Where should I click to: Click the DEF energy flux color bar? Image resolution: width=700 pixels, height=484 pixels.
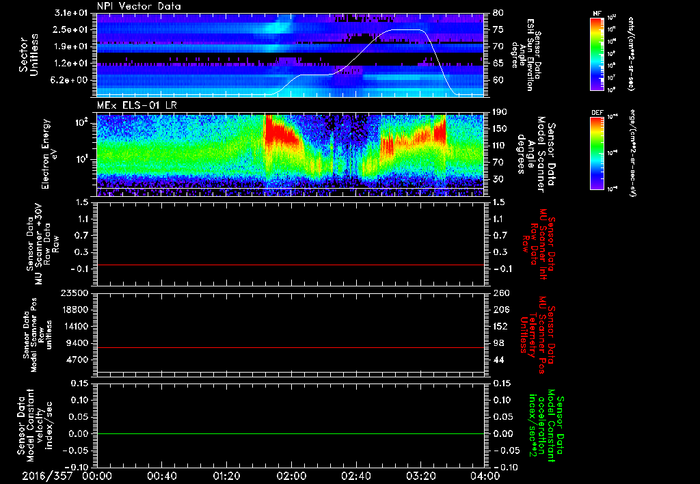click(597, 153)
